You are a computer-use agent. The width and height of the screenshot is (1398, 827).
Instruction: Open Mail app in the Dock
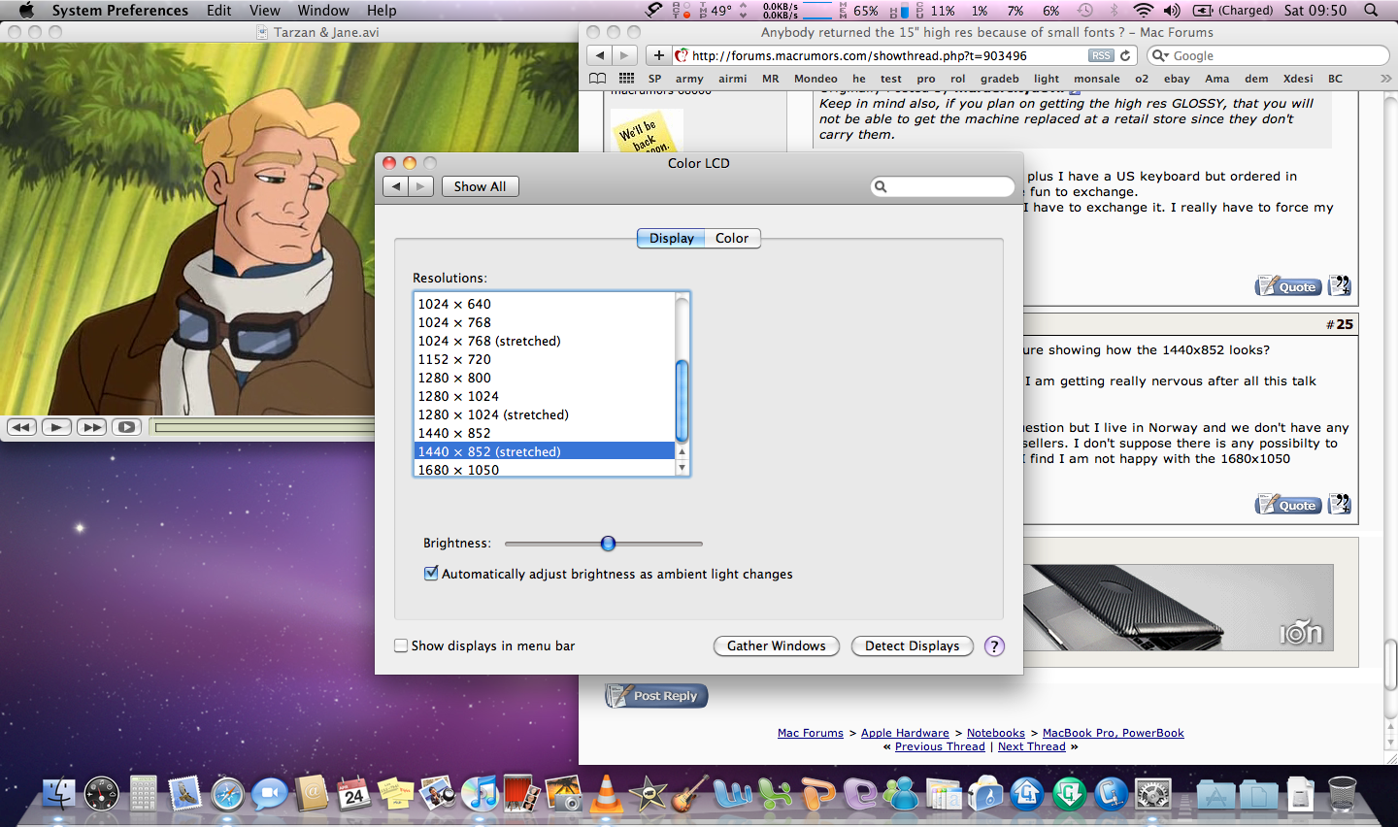184,794
